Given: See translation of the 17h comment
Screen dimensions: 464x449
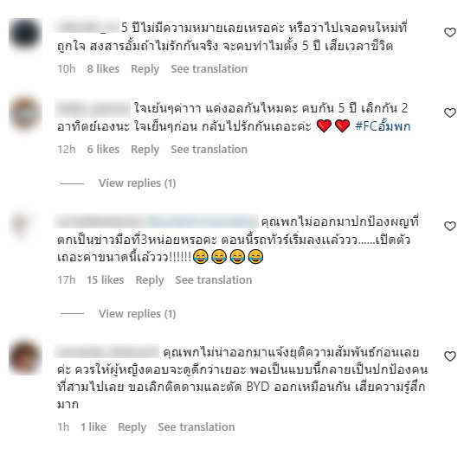Looking at the screenshot, I should tap(213, 279).
